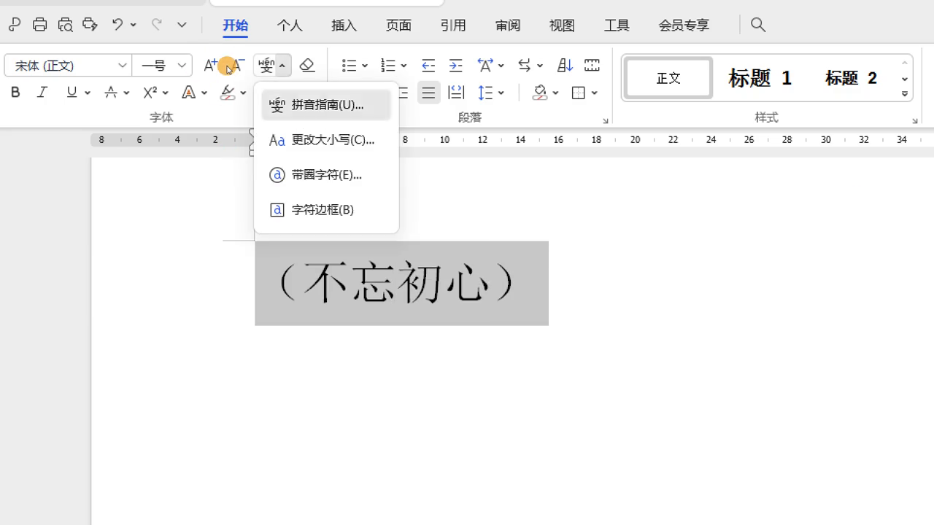Toggle superscript formatting
Viewport: 934px width, 525px height.
[150, 93]
